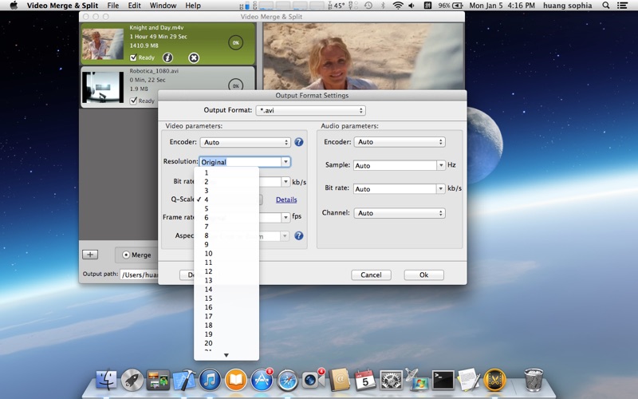The image size is (638, 399).
Task: Open the Output Format *.avi dropdown
Action: pos(310,110)
